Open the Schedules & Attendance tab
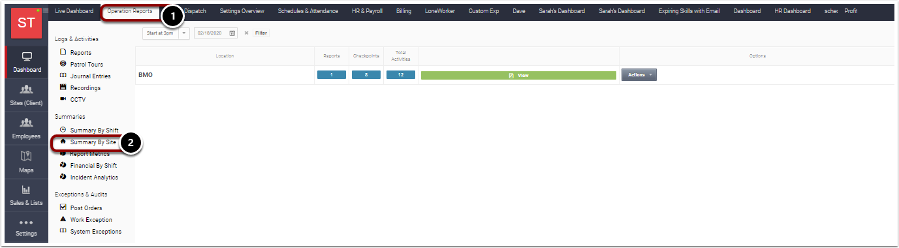The height and width of the screenshot is (248, 899). pyautogui.click(x=308, y=11)
